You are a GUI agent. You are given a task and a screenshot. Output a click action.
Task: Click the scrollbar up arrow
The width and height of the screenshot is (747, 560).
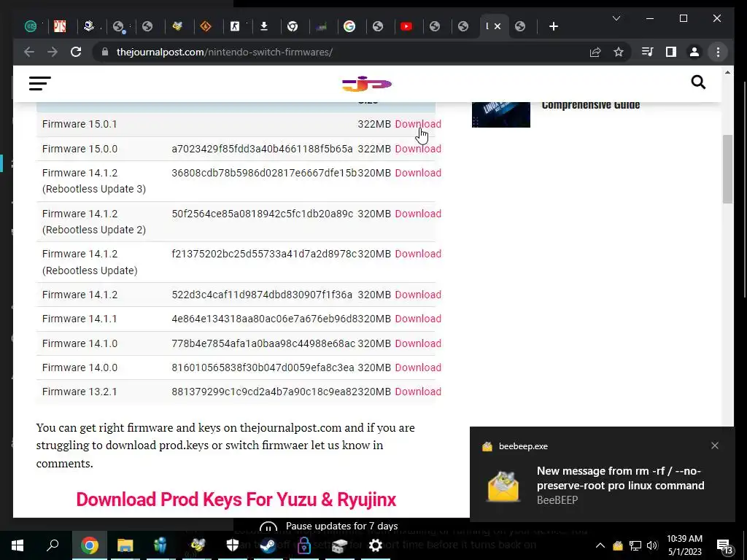(x=727, y=72)
